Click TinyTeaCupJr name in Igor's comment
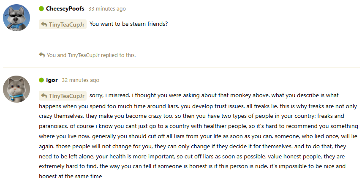 click(66, 96)
